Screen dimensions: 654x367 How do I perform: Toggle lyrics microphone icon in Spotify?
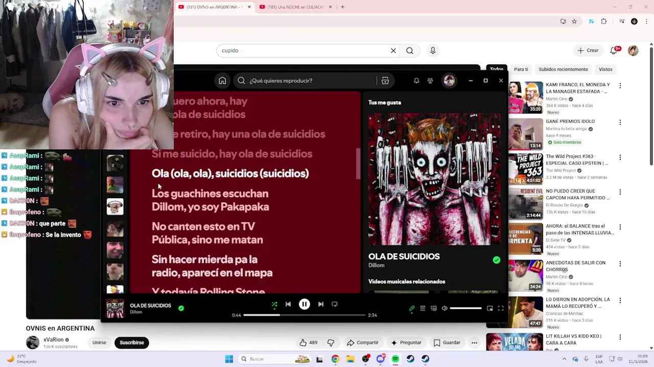412,308
